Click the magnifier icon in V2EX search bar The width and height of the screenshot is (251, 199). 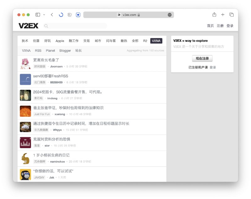46,26
